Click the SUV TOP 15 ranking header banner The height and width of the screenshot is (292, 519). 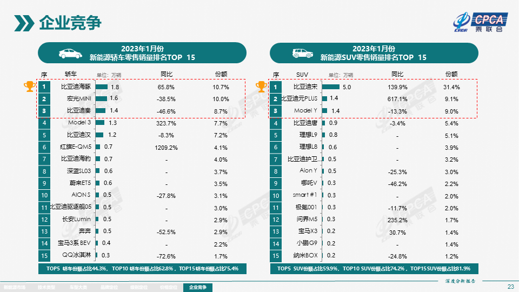[373, 53]
